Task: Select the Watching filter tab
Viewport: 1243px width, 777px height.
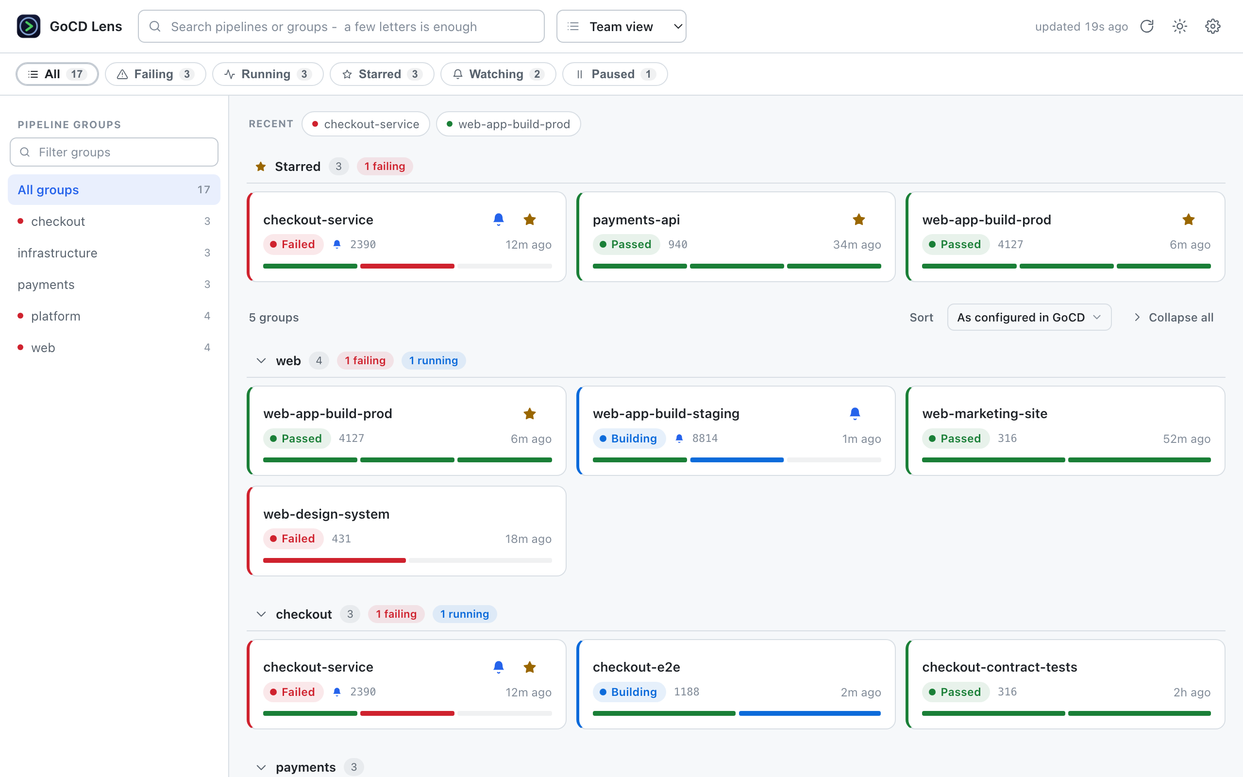Action: pos(498,74)
